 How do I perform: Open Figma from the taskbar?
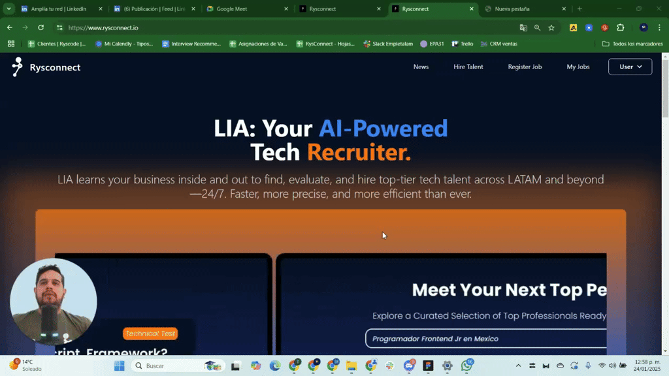tap(428, 366)
